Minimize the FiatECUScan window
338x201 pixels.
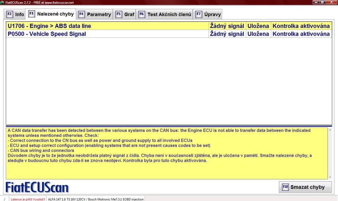(316, 2)
